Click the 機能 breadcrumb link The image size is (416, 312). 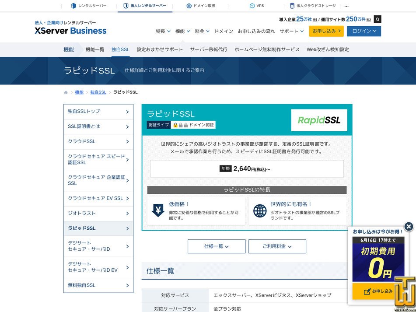79,92
